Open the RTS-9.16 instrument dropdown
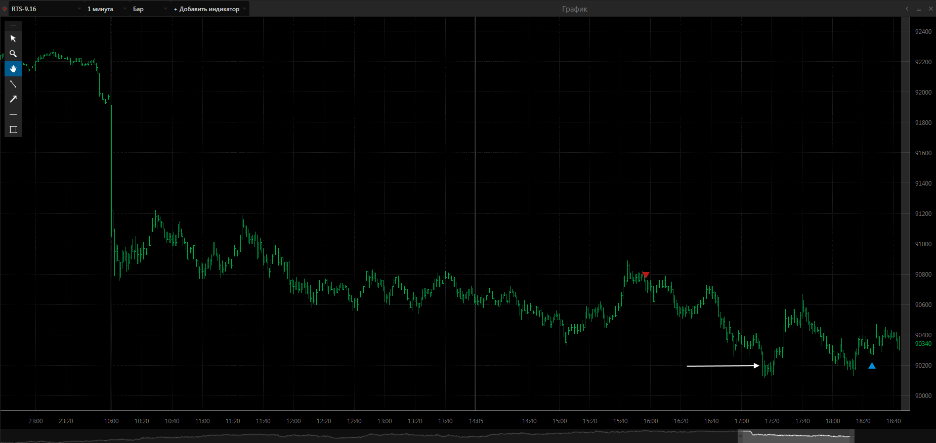 (x=47, y=9)
